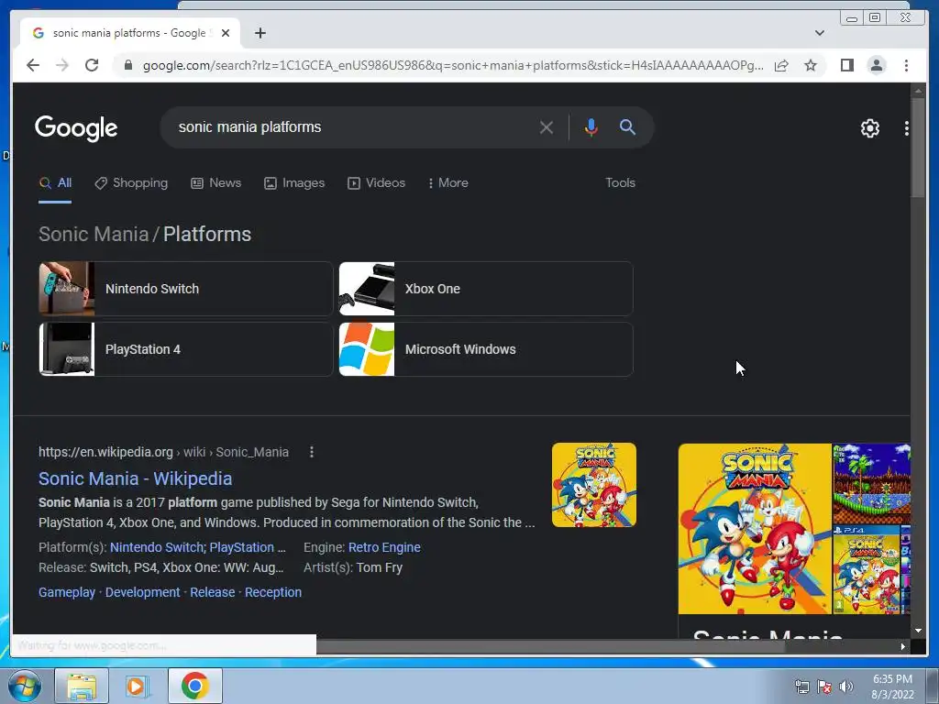The image size is (939, 704).
Task: Jump to Release section link
Action: [212, 592]
